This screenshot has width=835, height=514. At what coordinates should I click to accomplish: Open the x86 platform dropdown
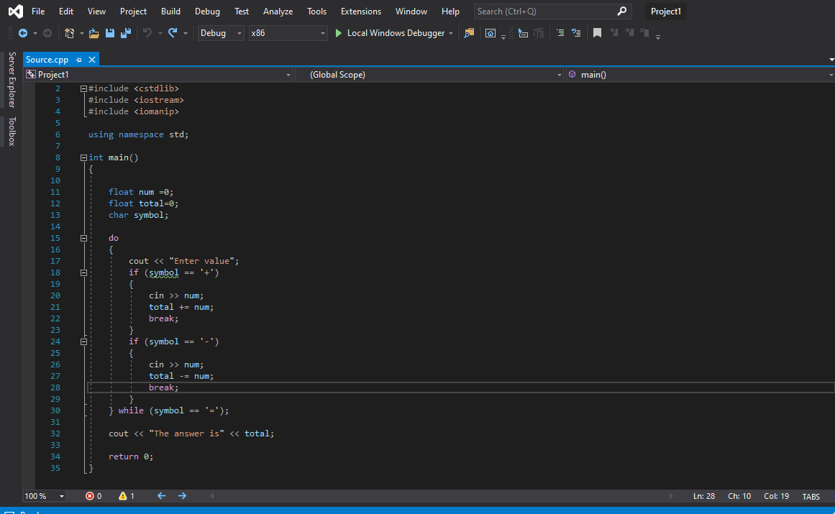[x=288, y=33]
